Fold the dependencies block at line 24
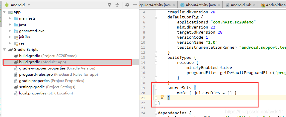 click(156, 113)
